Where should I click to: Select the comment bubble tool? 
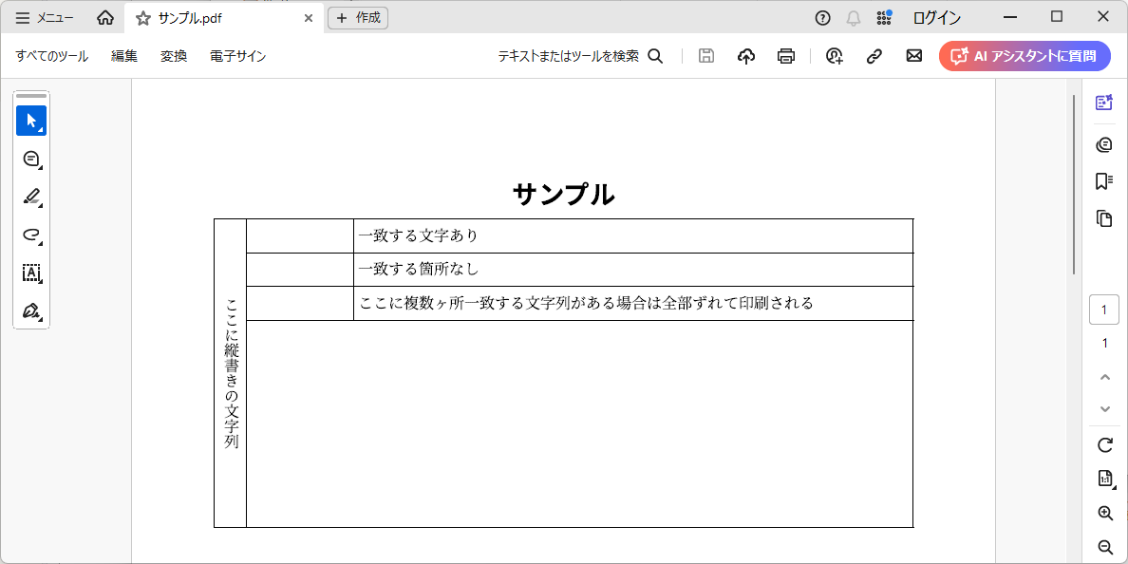[31, 159]
